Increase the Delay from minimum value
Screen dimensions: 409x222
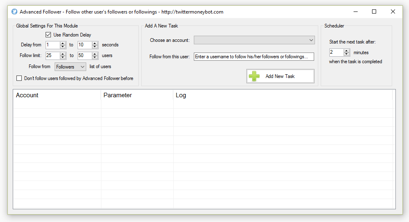[62, 43]
